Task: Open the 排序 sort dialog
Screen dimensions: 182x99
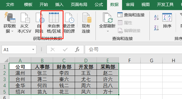Action: 167,21
